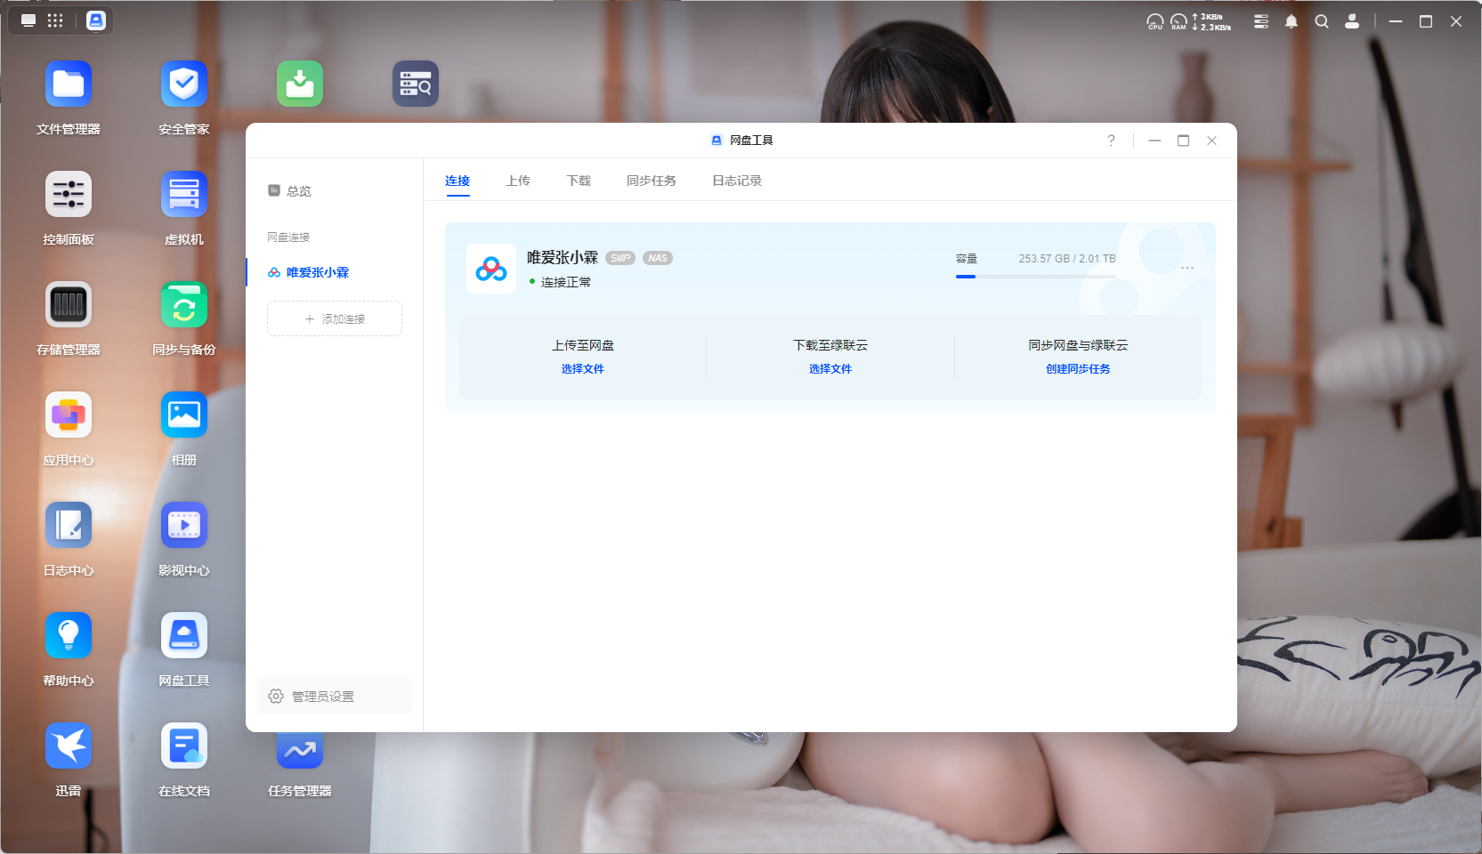Click the Baidu netdisk logo on connection card
This screenshot has width=1482, height=854.
click(x=491, y=269)
